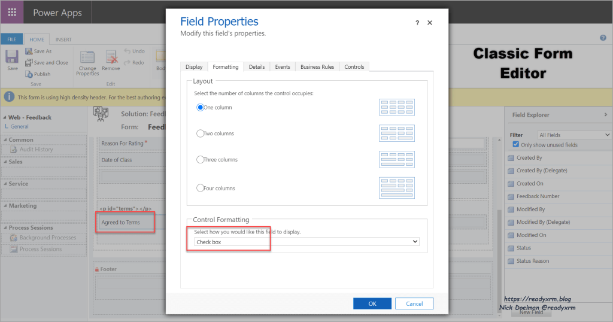Viewport: 613px width, 322px height.
Task: Toggle Only show unused fields checkbox
Action: point(516,145)
